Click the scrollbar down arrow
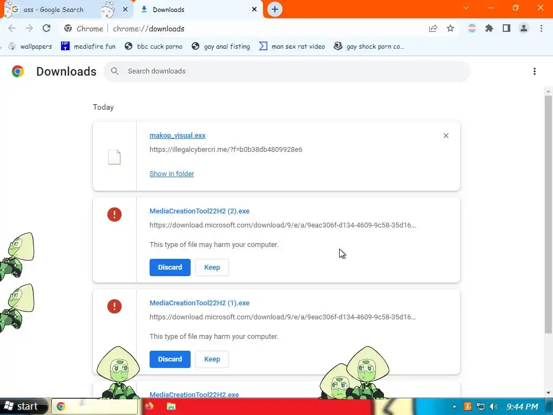 [548, 393]
